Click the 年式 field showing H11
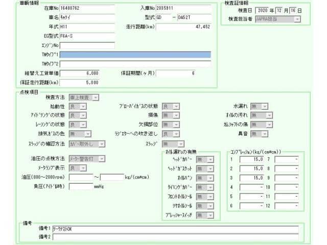 coord(87,27)
